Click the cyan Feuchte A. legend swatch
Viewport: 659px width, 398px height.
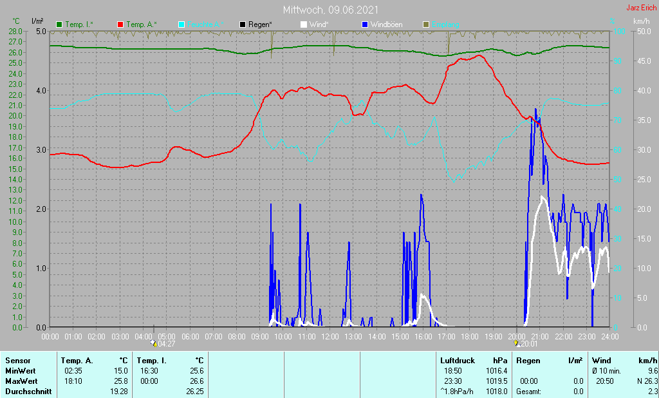coord(181,24)
